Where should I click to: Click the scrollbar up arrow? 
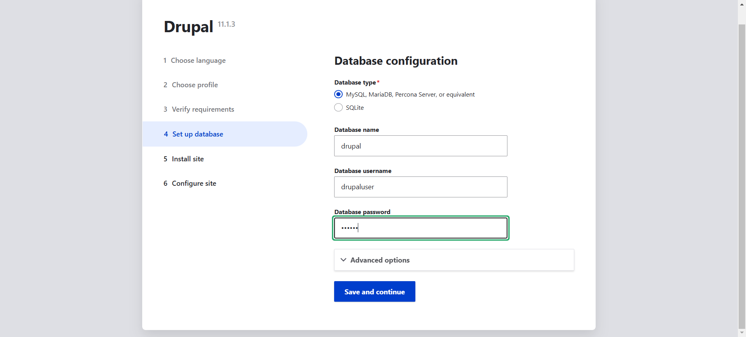tap(742, 4)
